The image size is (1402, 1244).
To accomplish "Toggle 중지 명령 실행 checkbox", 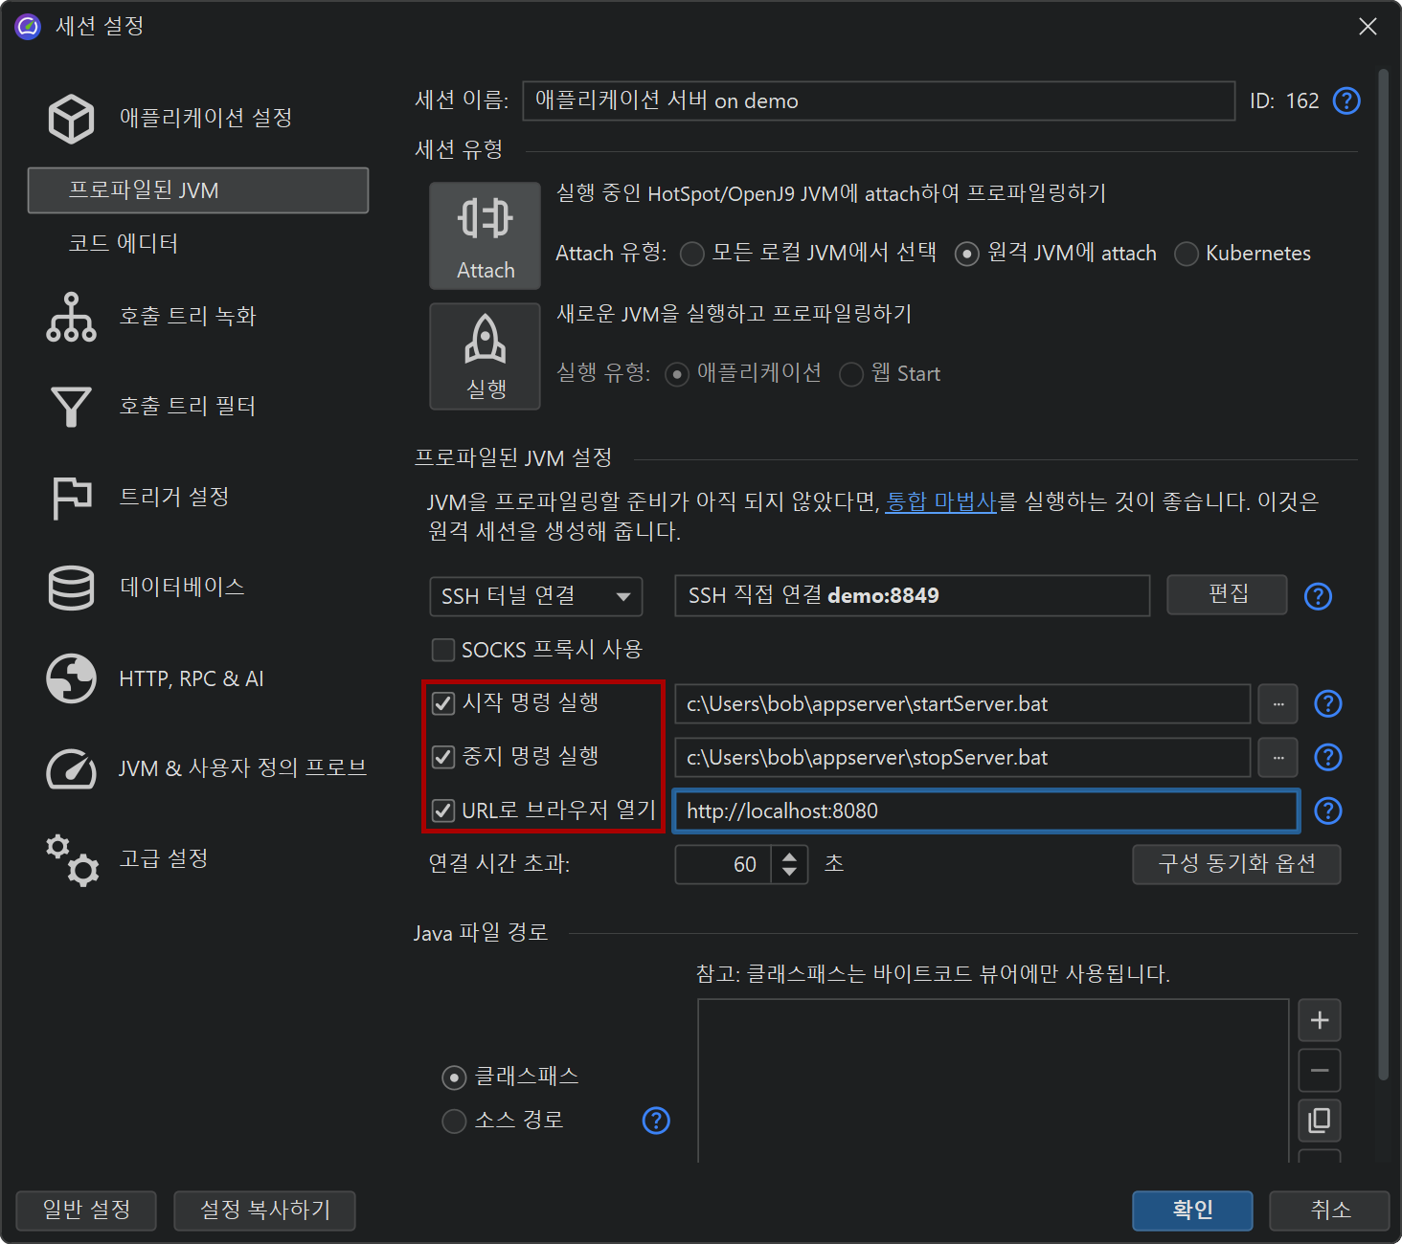I will [x=442, y=757].
